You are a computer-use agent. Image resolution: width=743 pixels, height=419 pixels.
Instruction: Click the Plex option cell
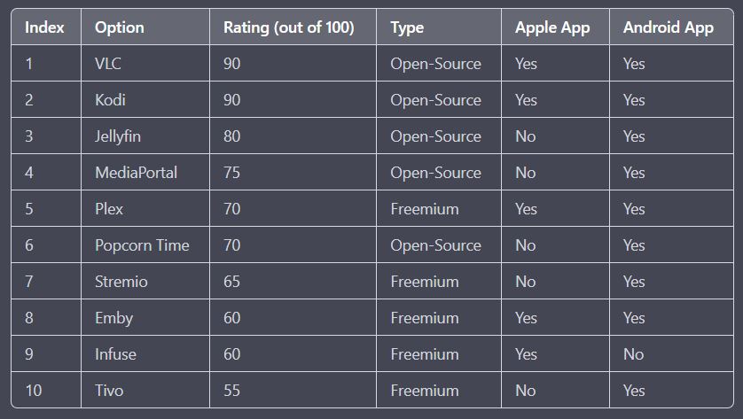(109, 209)
